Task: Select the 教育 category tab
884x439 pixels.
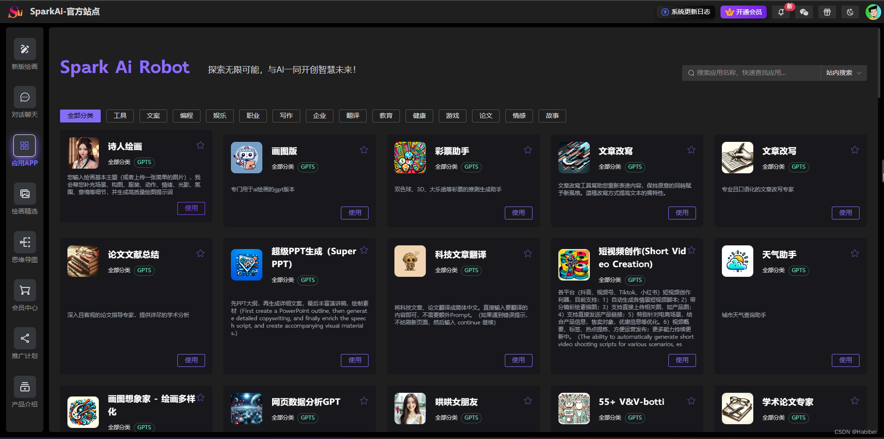Action: [x=386, y=116]
